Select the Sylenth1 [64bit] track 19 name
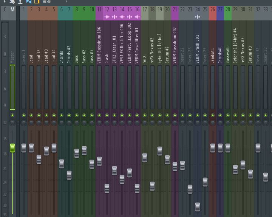Screen dimensions: 272x217 pyautogui.click(x=160, y=48)
